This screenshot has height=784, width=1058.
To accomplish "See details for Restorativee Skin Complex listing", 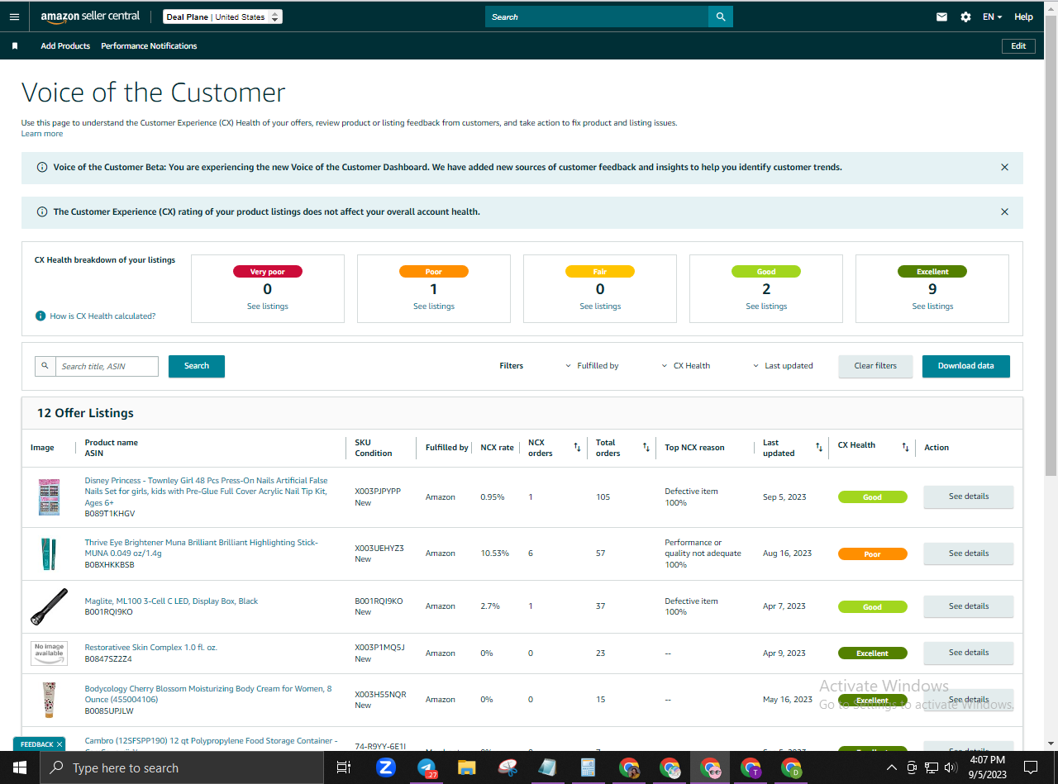I will 968,653.
